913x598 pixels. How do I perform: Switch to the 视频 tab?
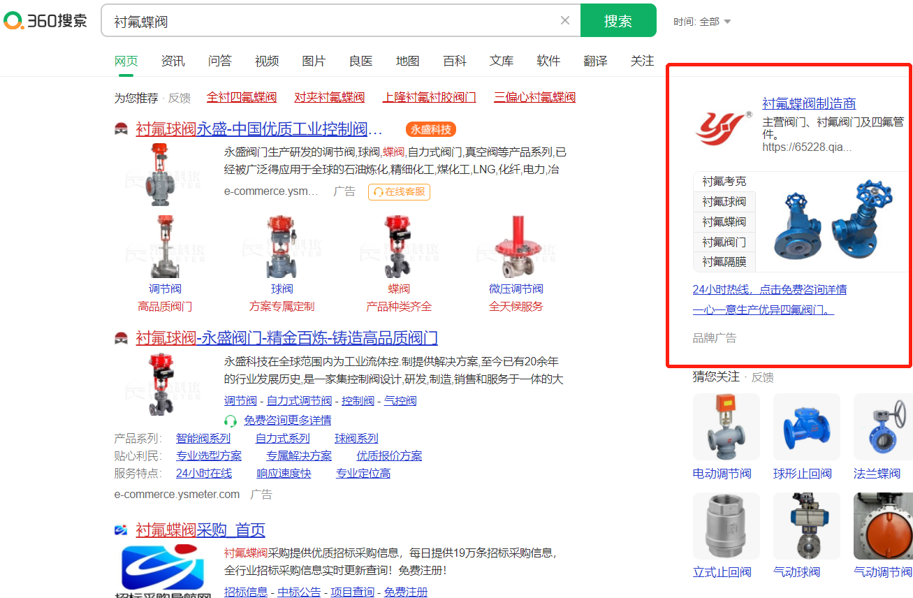[267, 61]
